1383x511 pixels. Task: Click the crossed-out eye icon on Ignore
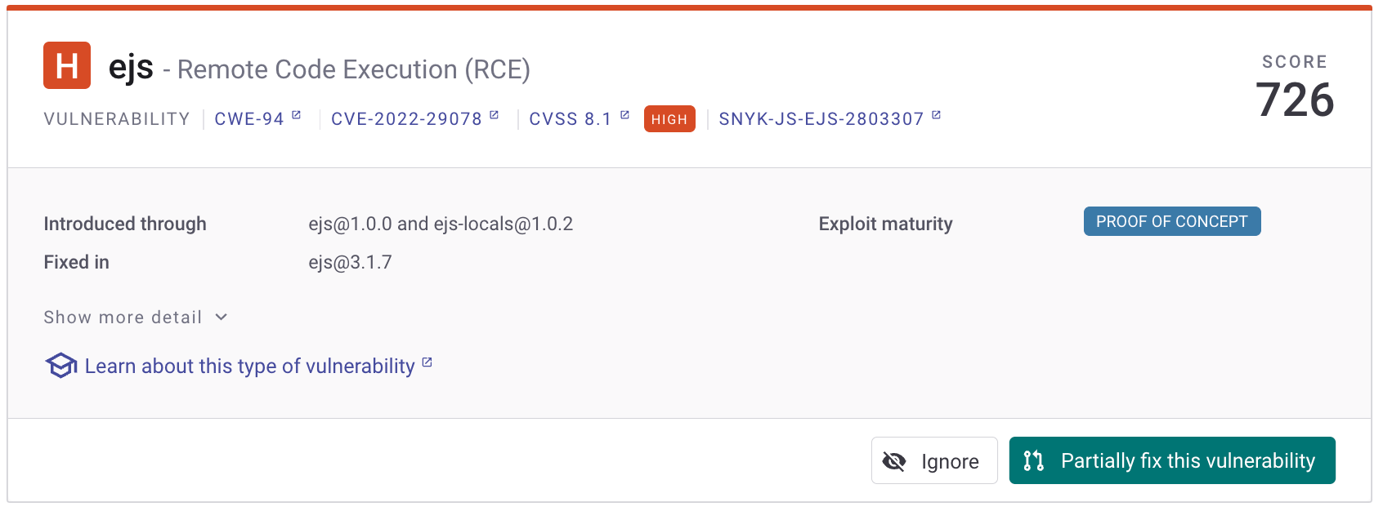pos(894,461)
